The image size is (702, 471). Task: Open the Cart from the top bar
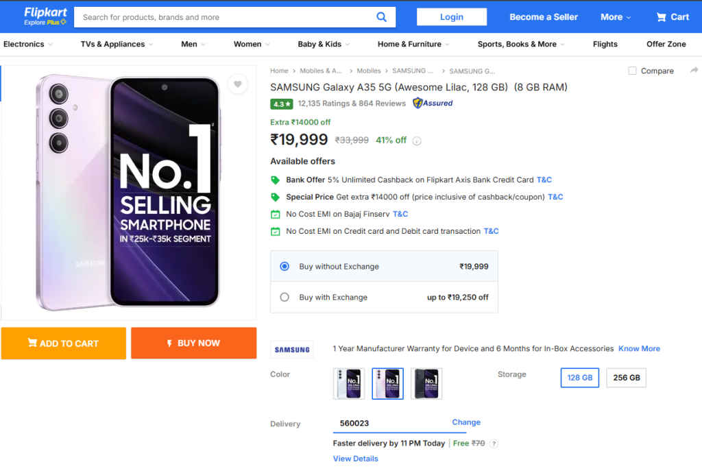pos(671,16)
